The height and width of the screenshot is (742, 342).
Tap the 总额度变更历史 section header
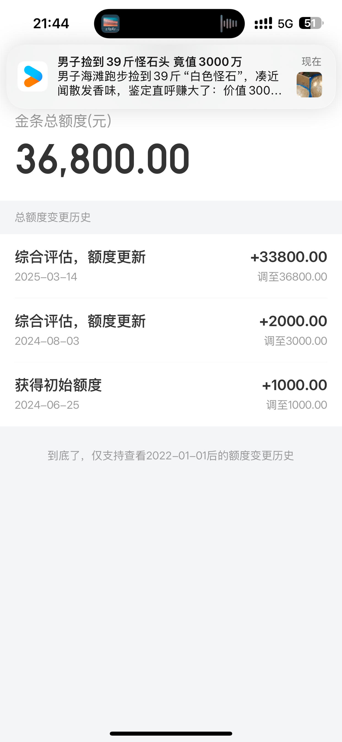pyautogui.click(x=53, y=217)
